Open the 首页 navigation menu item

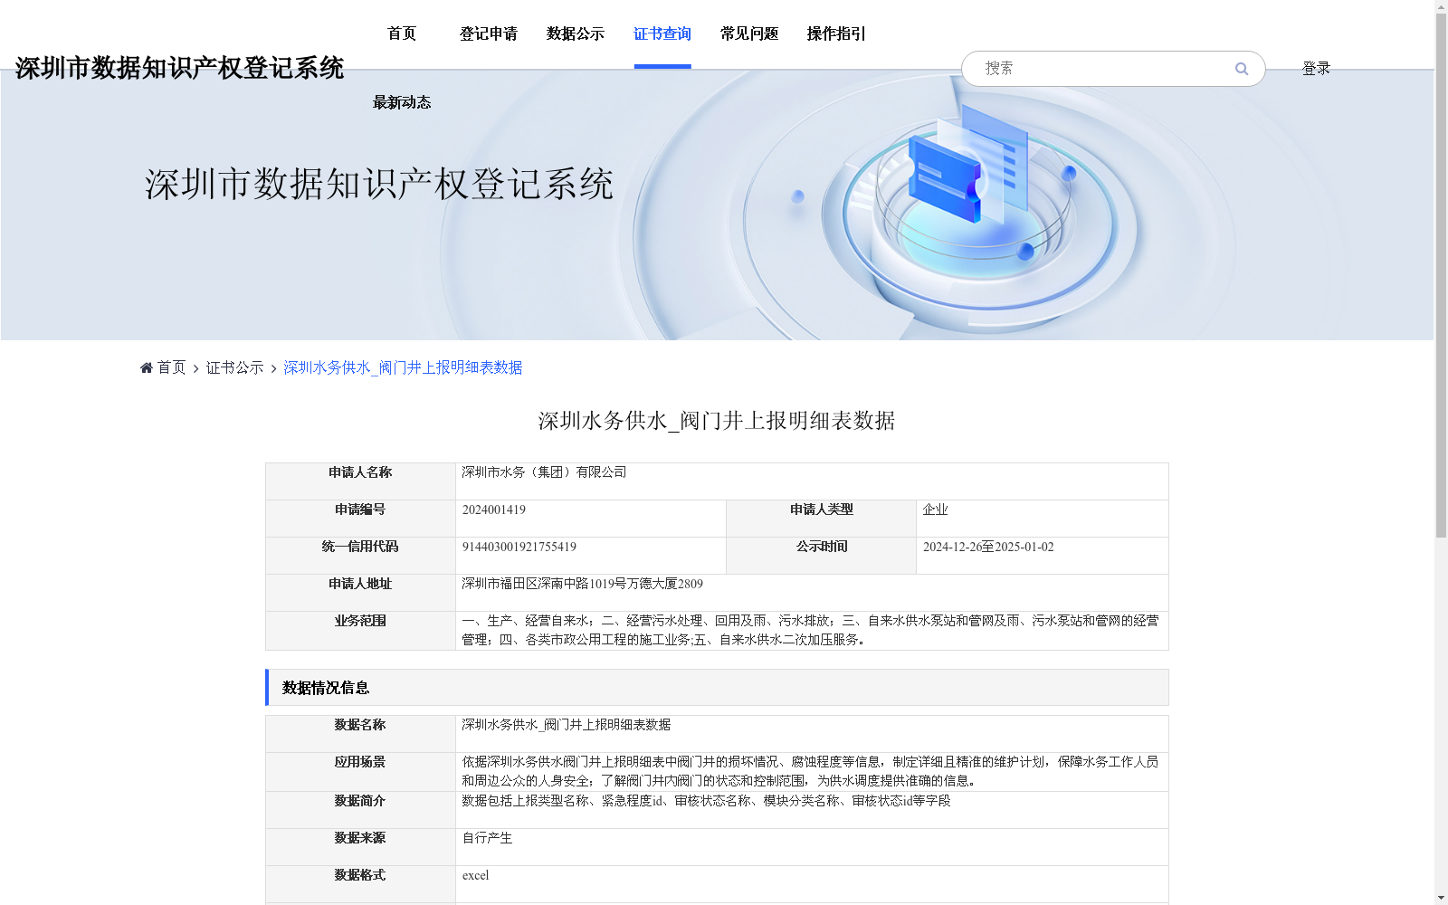coord(402,33)
